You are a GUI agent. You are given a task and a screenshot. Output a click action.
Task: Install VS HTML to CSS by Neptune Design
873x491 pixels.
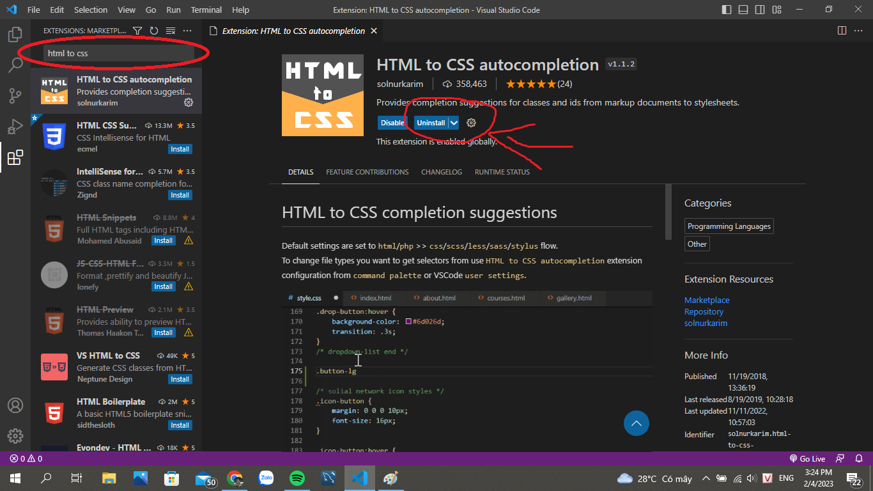180,379
